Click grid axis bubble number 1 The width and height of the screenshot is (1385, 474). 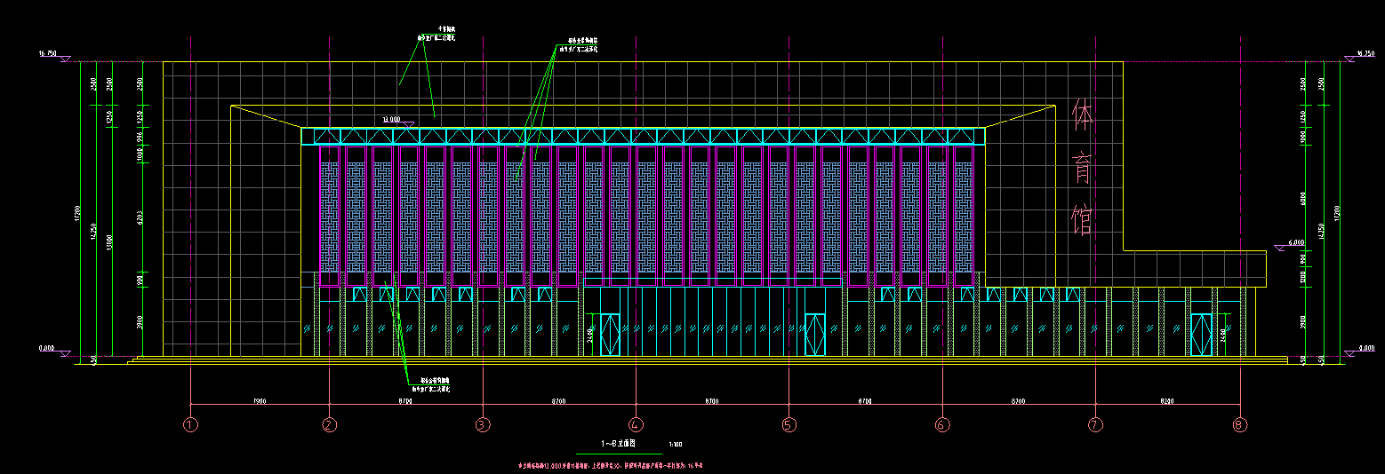pyautogui.click(x=190, y=425)
